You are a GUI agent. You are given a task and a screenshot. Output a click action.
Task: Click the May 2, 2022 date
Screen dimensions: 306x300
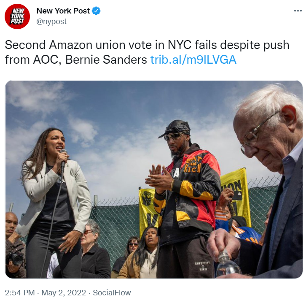[64, 293]
